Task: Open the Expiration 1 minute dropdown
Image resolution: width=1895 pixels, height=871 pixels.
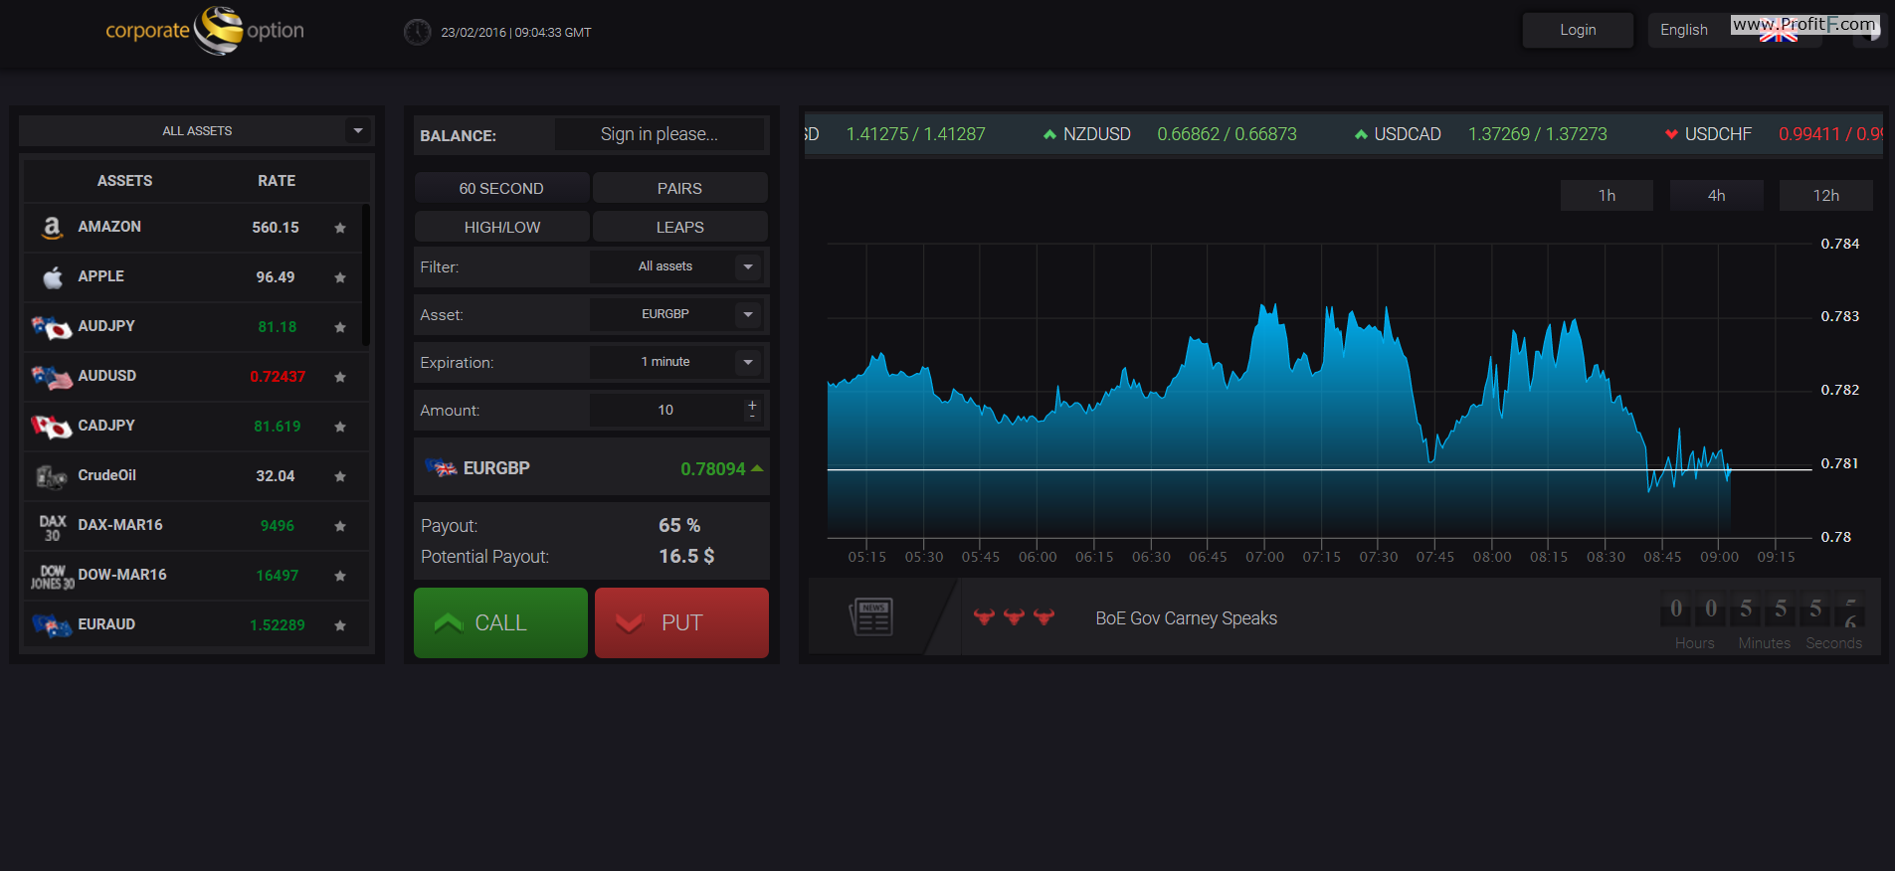Action: pyautogui.click(x=676, y=362)
